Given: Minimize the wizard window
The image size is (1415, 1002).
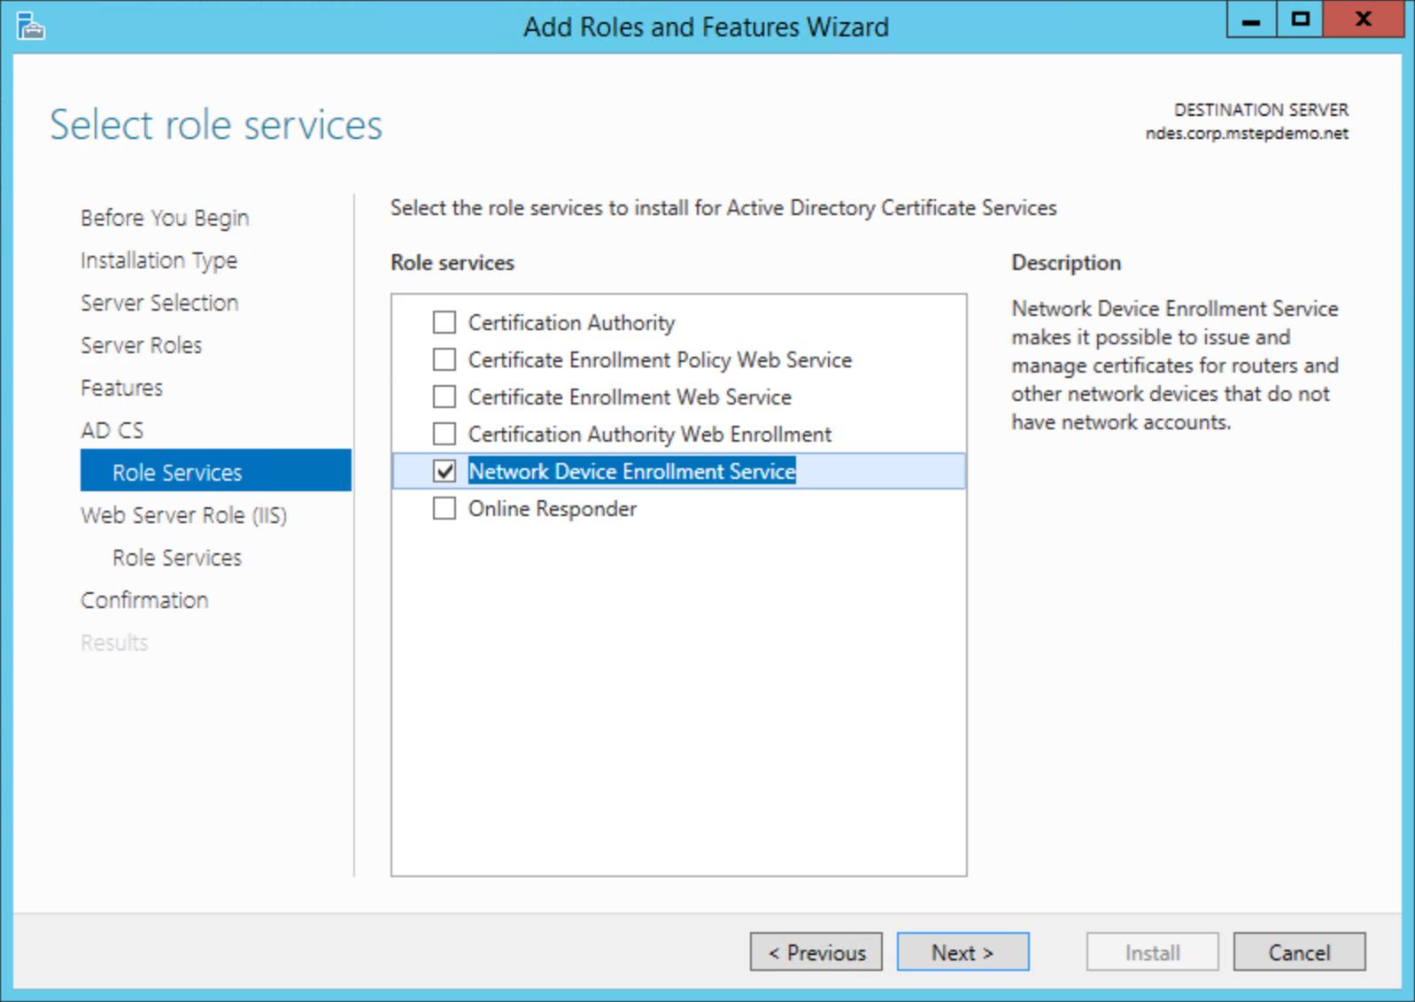Looking at the screenshot, I should pyautogui.click(x=1251, y=19).
